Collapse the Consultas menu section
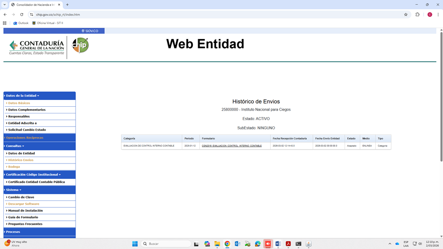Screen dimensions: 443x249 point(39,146)
